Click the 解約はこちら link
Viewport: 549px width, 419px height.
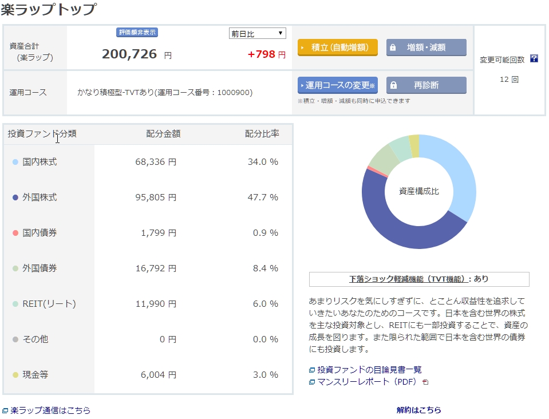tap(418, 410)
